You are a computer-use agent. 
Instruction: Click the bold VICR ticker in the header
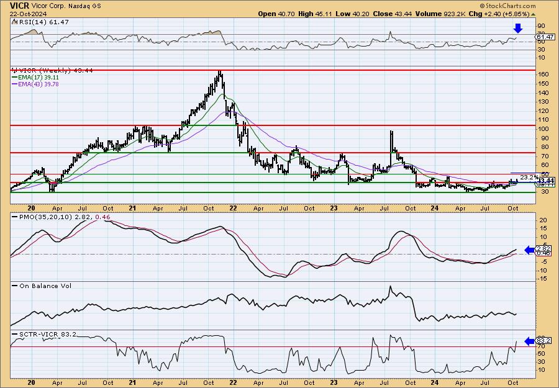pyautogui.click(x=20, y=6)
